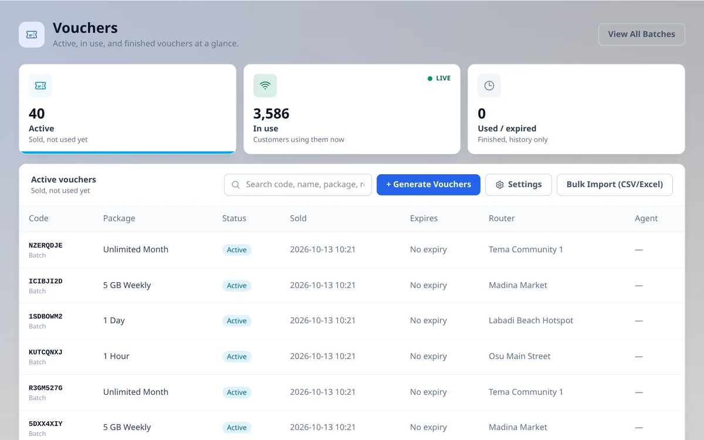The image size is (704, 440).
Task: Click Active badge in ICIBJI2D row
Action: tap(236, 286)
